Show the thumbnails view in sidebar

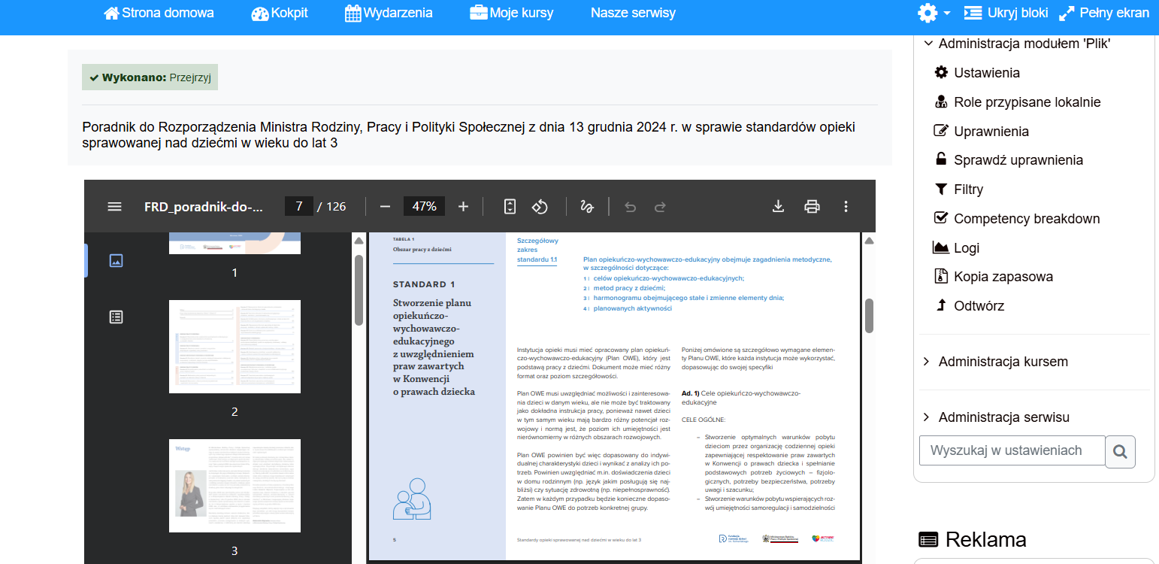click(116, 260)
